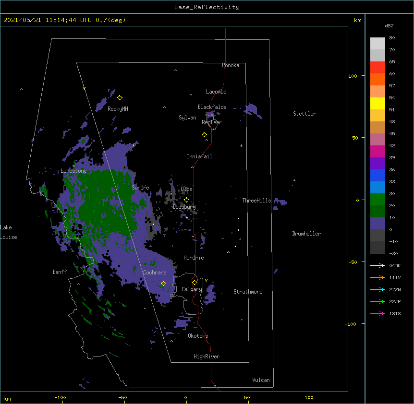Pick the red 60–65 dBZ swatch
The height and width of the screenshot is (404, 414).
pos(377,68)
